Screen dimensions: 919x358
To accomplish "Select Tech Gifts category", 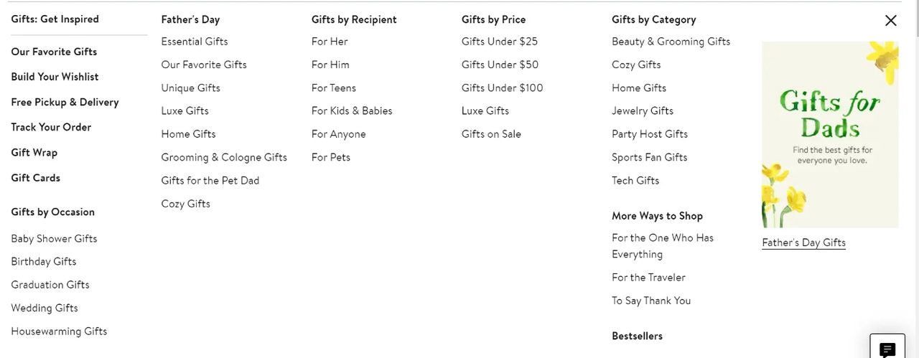I will pos(635,181).
